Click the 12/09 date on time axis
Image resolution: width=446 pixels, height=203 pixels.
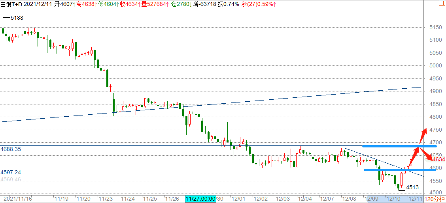coord(373,199)
